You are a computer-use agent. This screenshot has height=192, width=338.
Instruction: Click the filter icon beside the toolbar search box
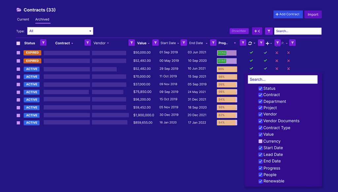point(269,31)
